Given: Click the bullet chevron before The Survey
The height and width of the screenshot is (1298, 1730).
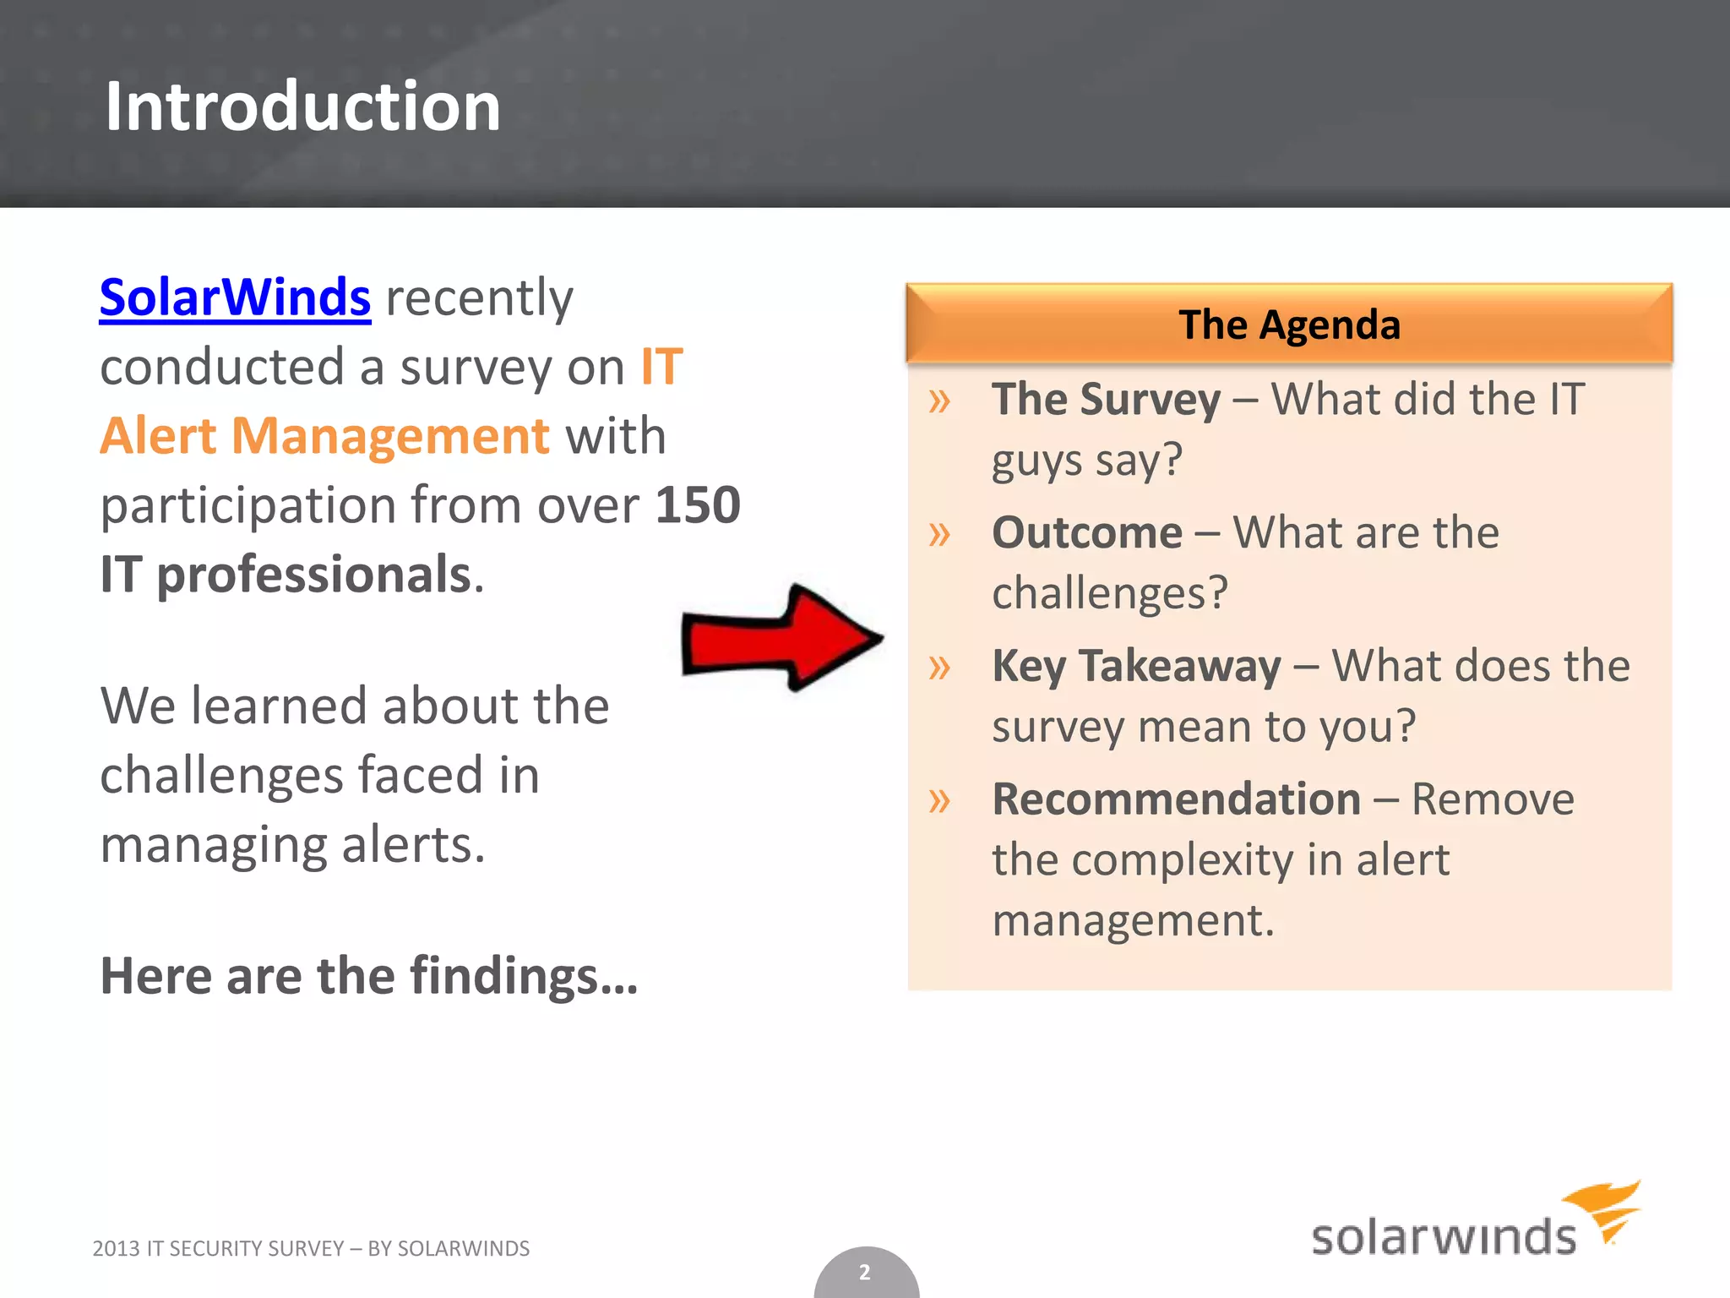Looking at the screenshot, I should pos(939,401).
